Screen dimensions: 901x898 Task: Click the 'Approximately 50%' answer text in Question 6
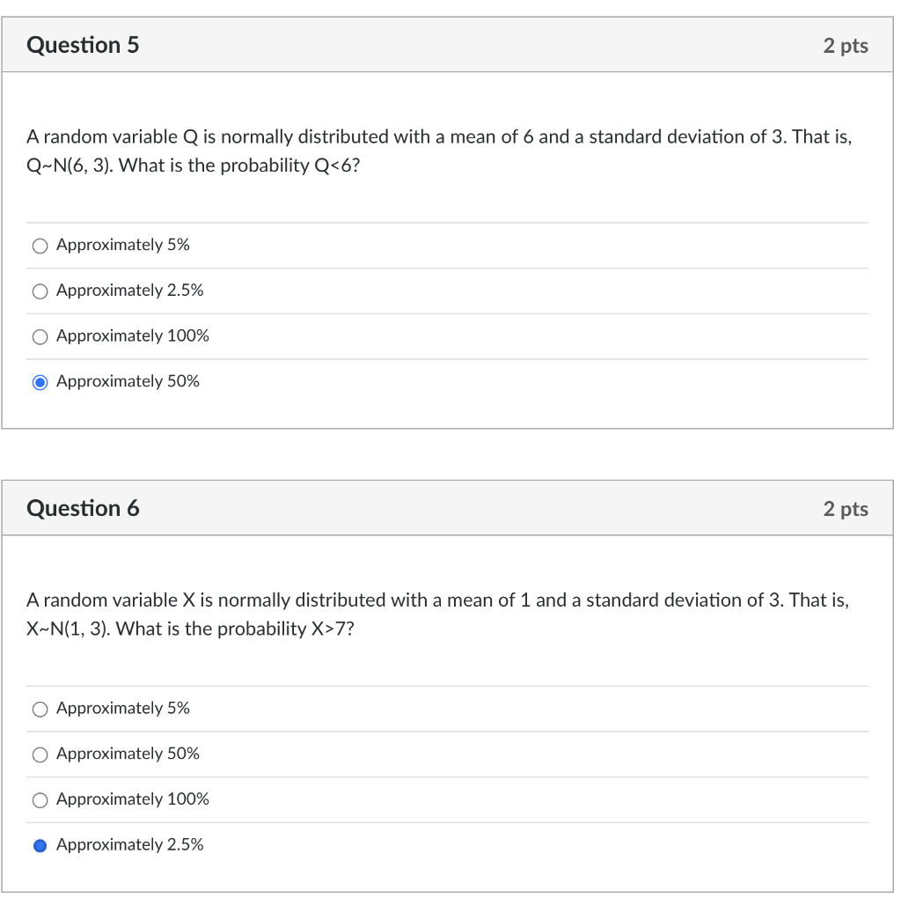(128, 754)
